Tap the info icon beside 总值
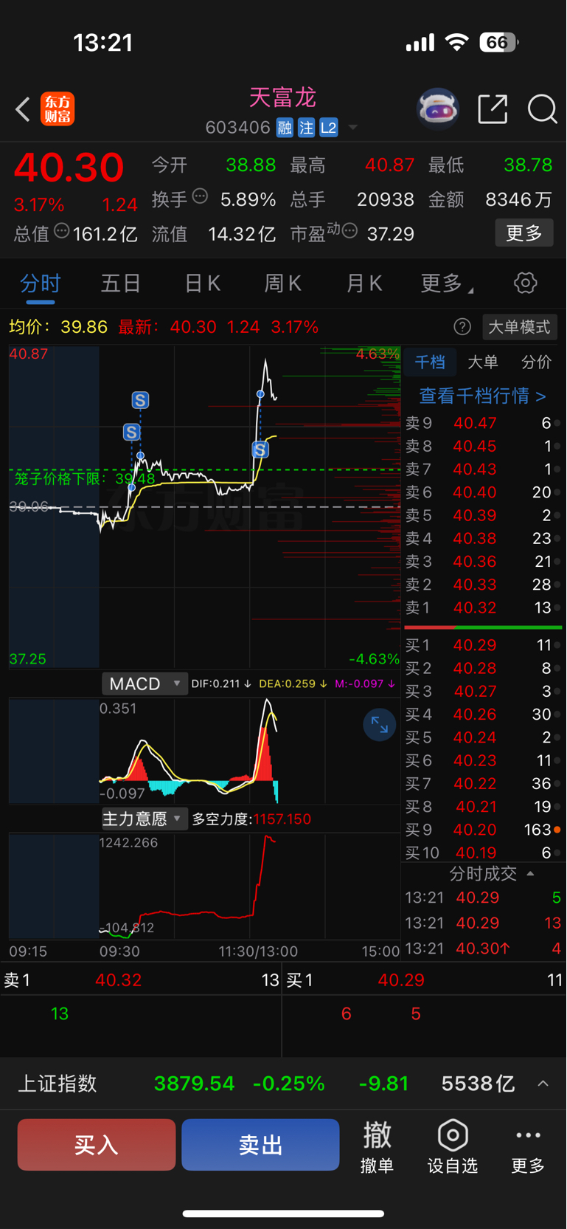 point(62,231)
